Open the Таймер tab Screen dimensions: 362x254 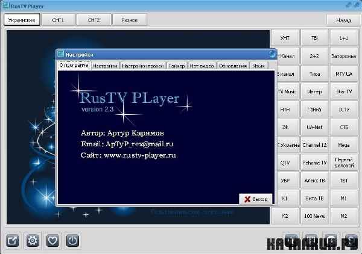click(x=177, y=66)
